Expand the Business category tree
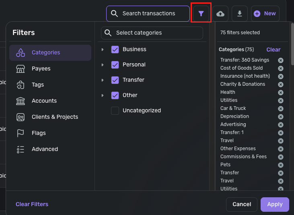Image resolution: width=294 pixels, height=215 pixels. (103, 50)
